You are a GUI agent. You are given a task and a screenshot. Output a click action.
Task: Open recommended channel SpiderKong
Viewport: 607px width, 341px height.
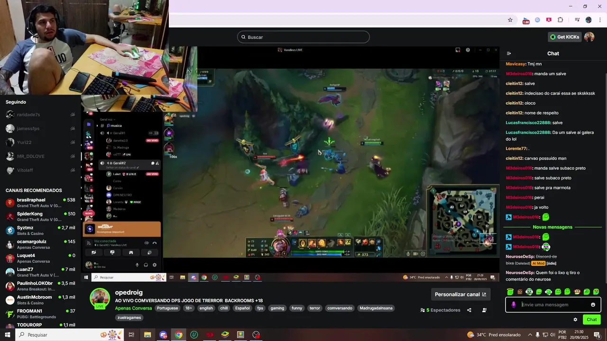click(x=40, y=216)
